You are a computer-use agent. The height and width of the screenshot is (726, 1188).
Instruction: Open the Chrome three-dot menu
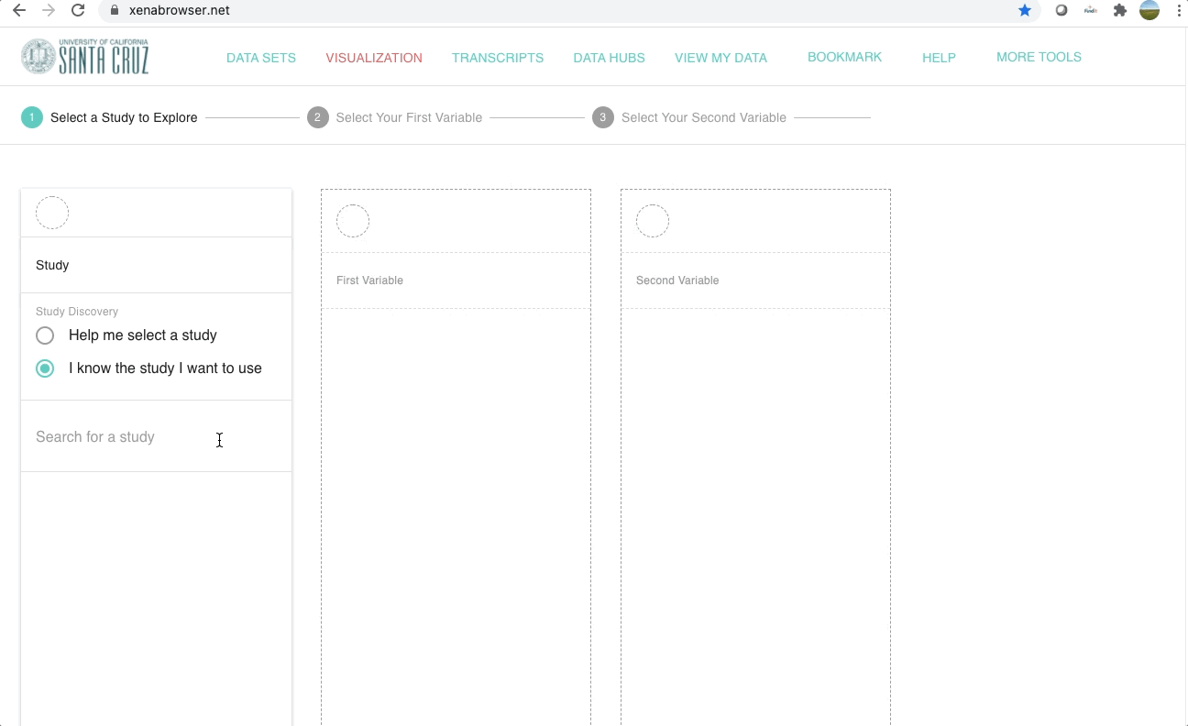[x=1179, y=10]
